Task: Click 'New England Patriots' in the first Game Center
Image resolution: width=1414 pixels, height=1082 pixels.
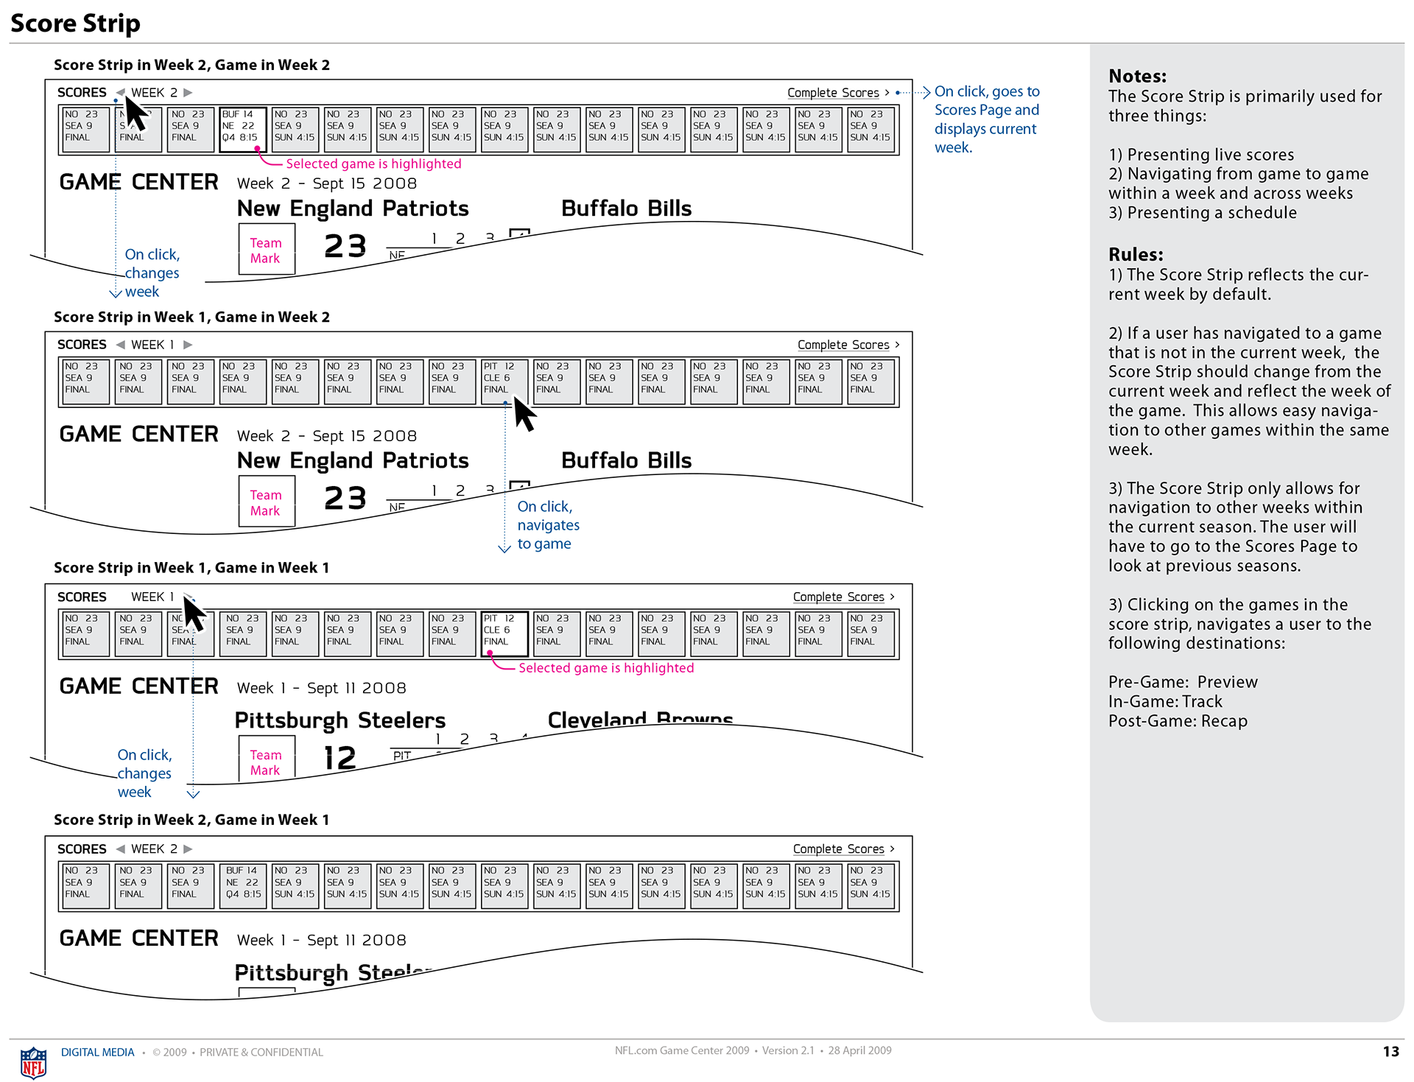Action: [x=353, y=208]
